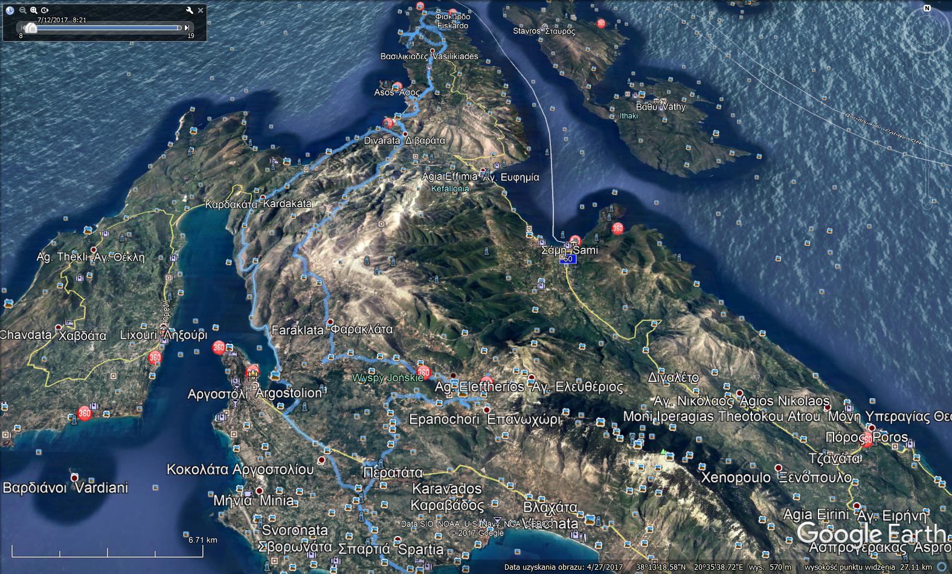This screenshot has height=574, width=952.
Task: Click the red Asos placemark pin
Action: click(397, 87)
